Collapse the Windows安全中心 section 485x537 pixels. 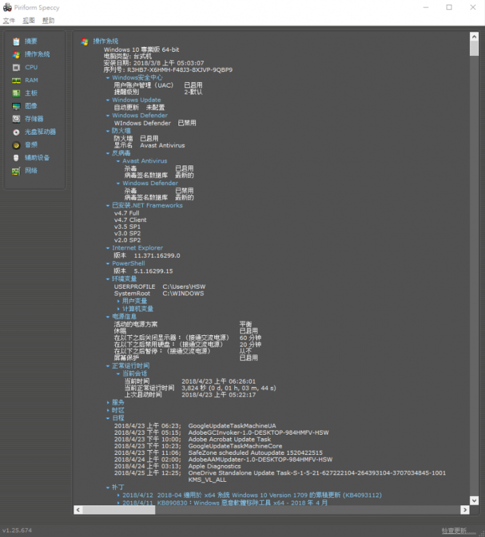click(108, 78)
